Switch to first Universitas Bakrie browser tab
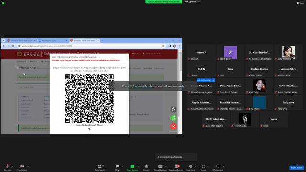The width and height of the screenshot is (306, 172). click(x=21, y=40)
